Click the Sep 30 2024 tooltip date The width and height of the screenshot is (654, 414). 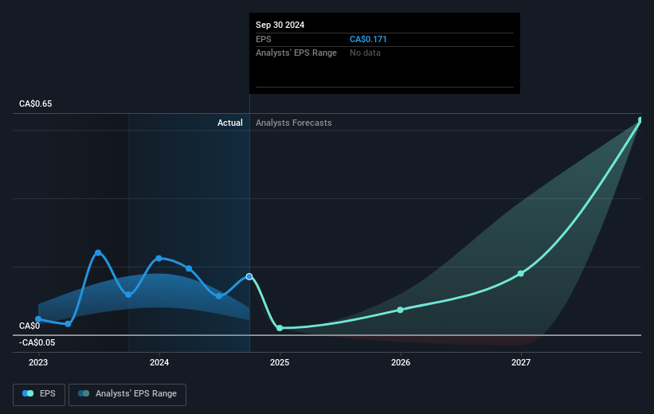[280, 25]
